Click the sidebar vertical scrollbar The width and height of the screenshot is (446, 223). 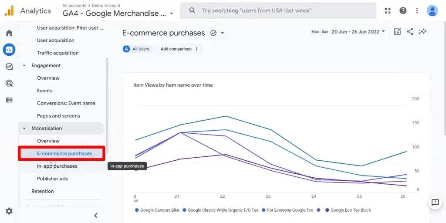point(107,105)
